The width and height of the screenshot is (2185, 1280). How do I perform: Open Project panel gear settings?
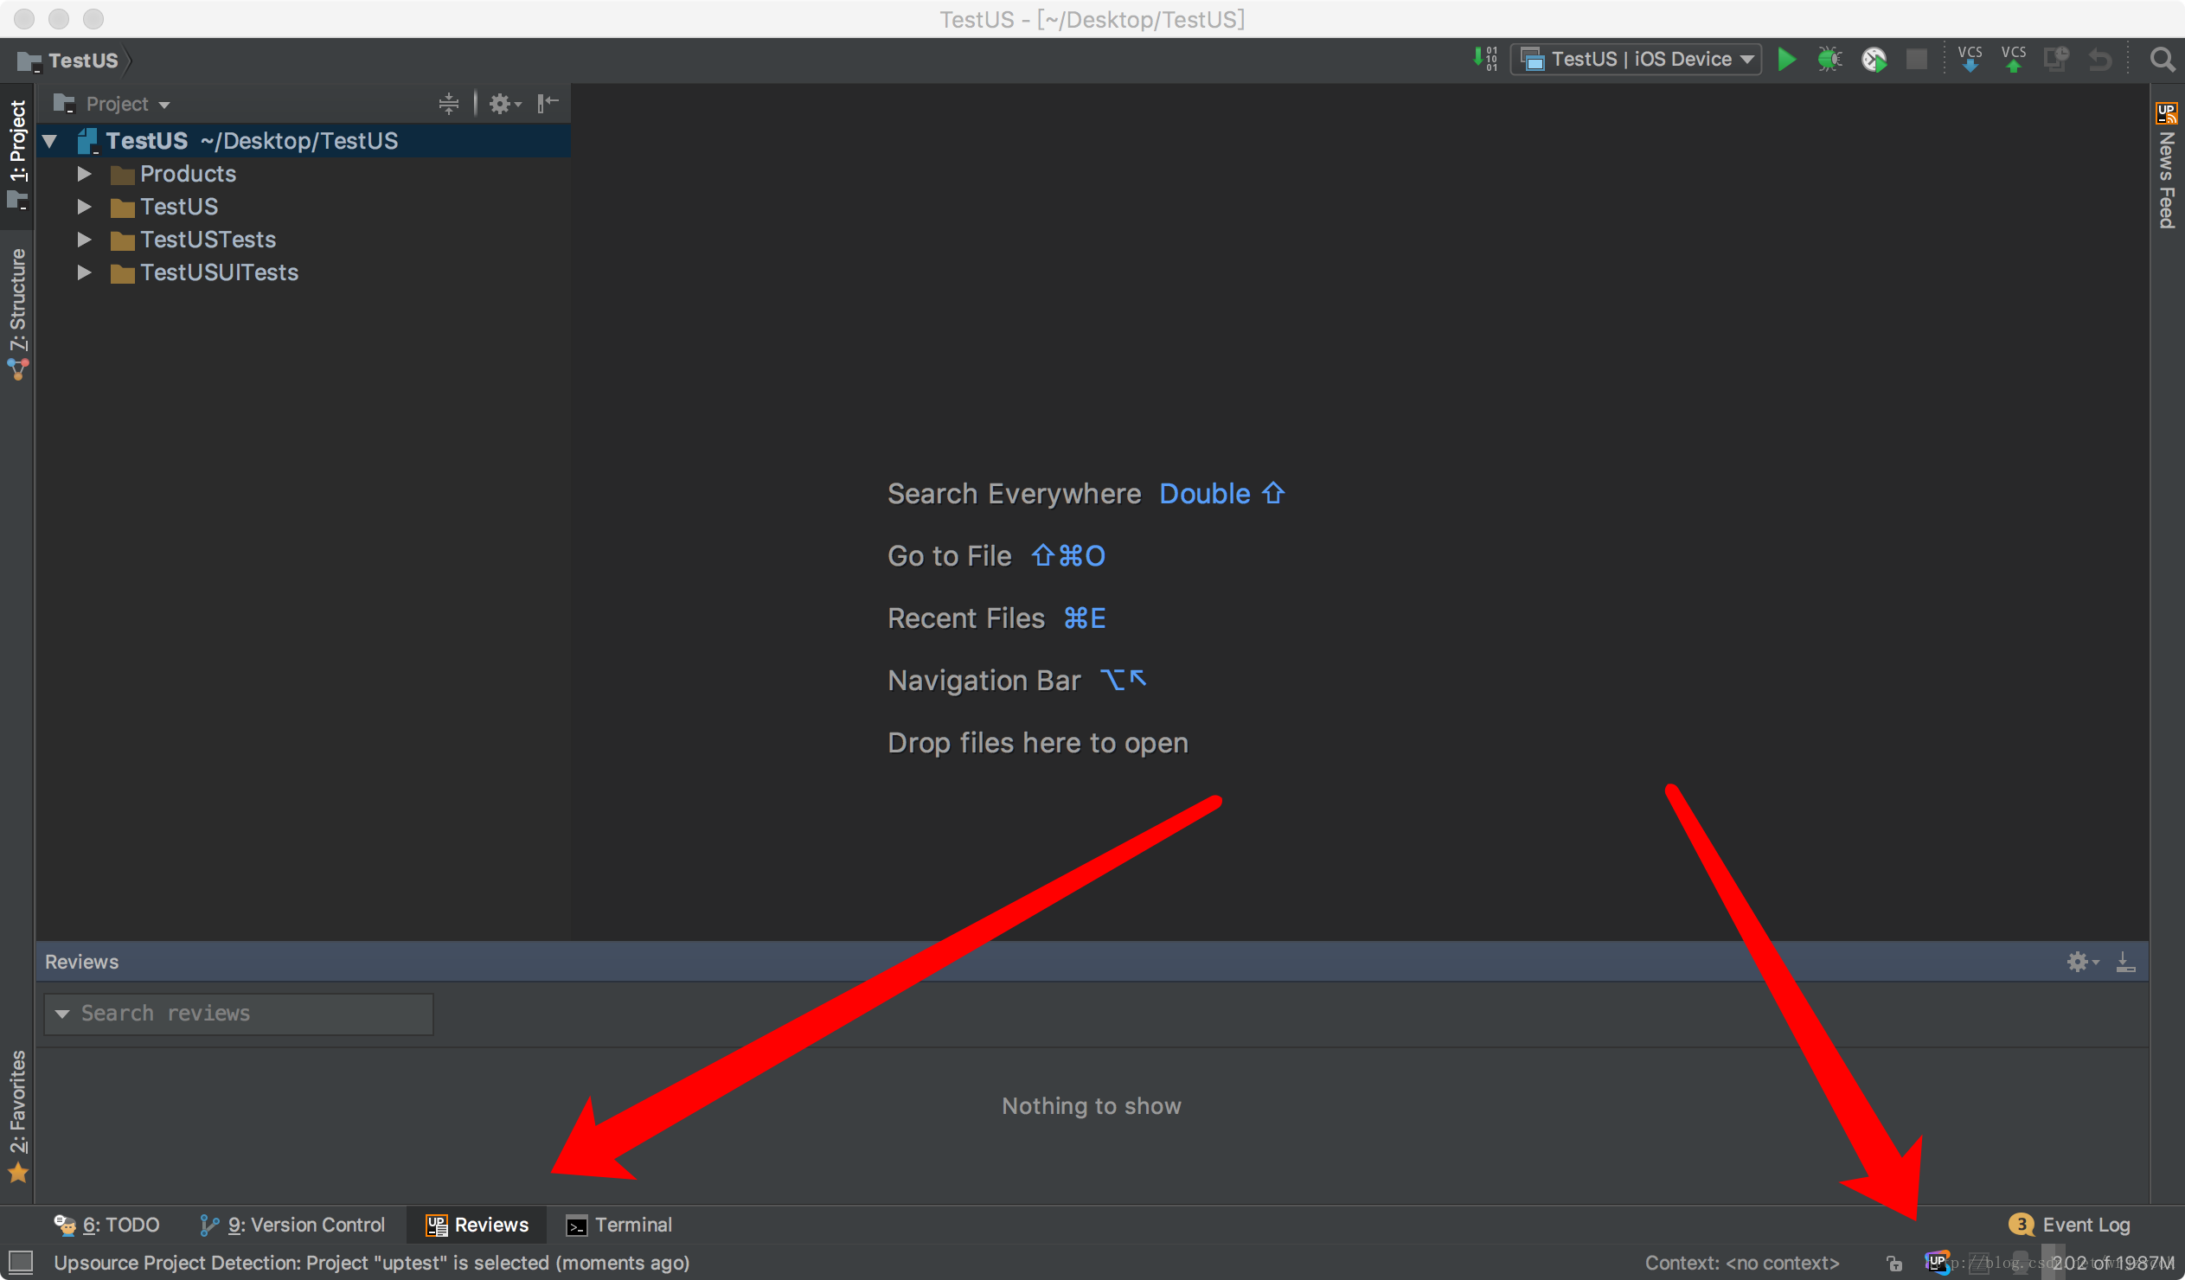(x=504, y=104)
